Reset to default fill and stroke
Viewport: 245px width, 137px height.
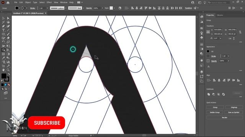point(2,81)
